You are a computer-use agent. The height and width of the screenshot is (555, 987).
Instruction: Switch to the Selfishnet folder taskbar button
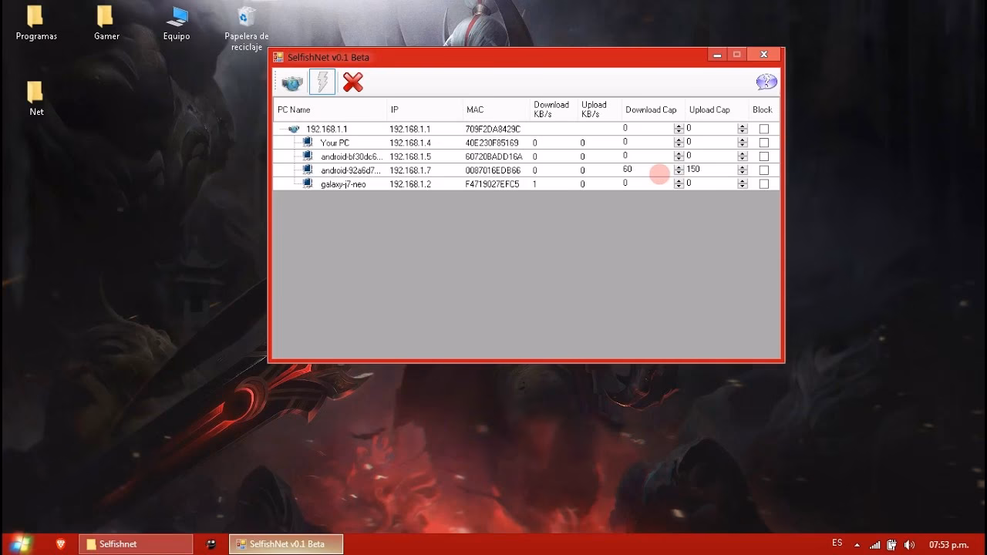point(136,544)
